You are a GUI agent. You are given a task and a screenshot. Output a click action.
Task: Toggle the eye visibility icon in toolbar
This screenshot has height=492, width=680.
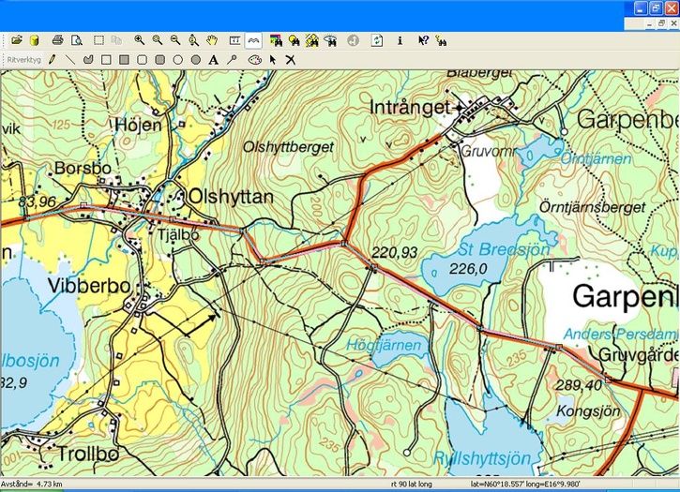[330, 40]
